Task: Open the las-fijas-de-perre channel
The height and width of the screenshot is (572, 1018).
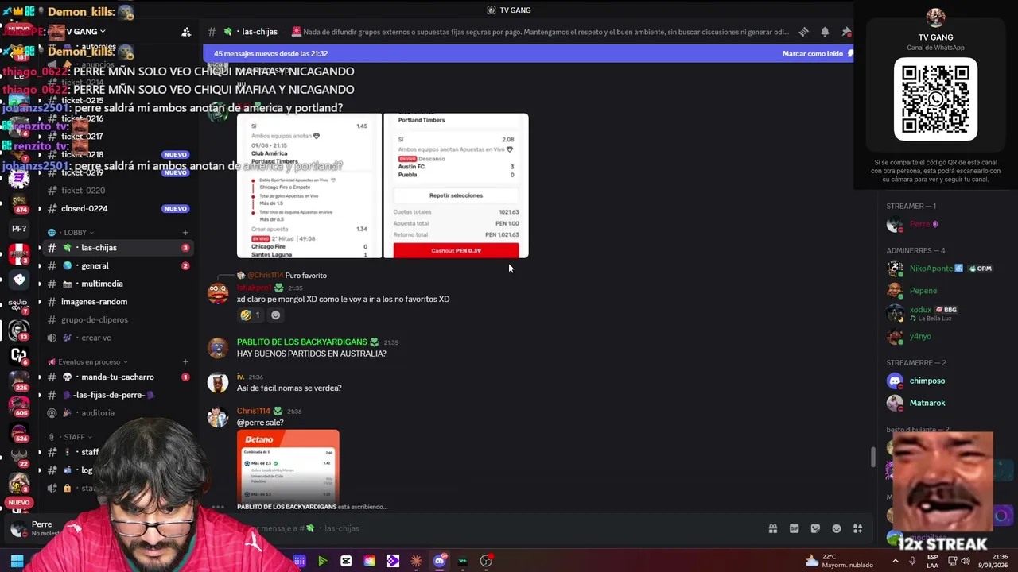Action: (119, 395)
